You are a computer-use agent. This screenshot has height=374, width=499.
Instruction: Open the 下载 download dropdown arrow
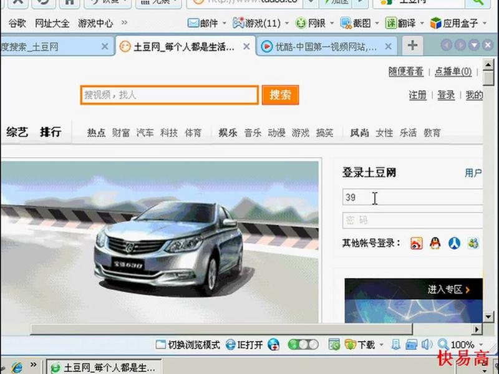point(382,344)
